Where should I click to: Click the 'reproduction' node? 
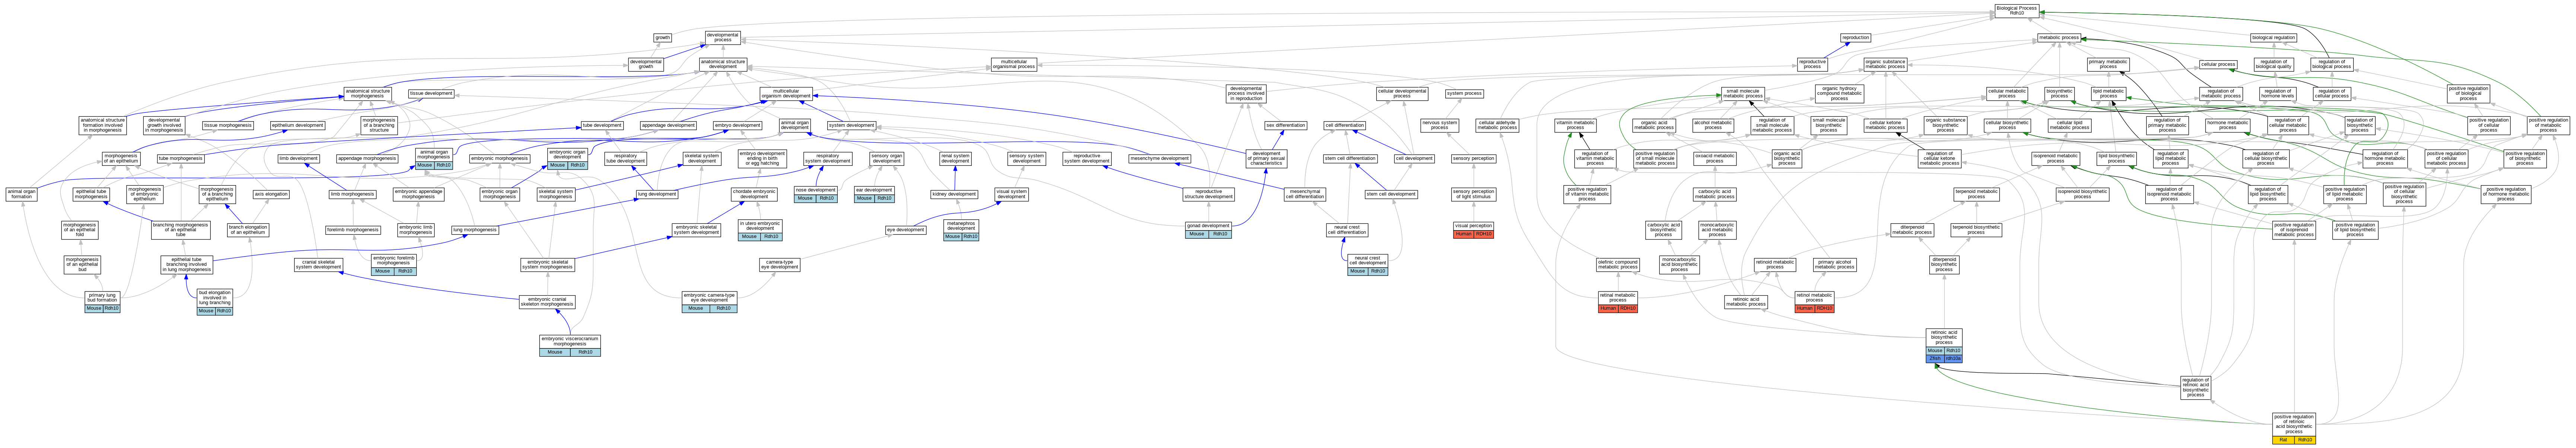tap(1855, 38)
